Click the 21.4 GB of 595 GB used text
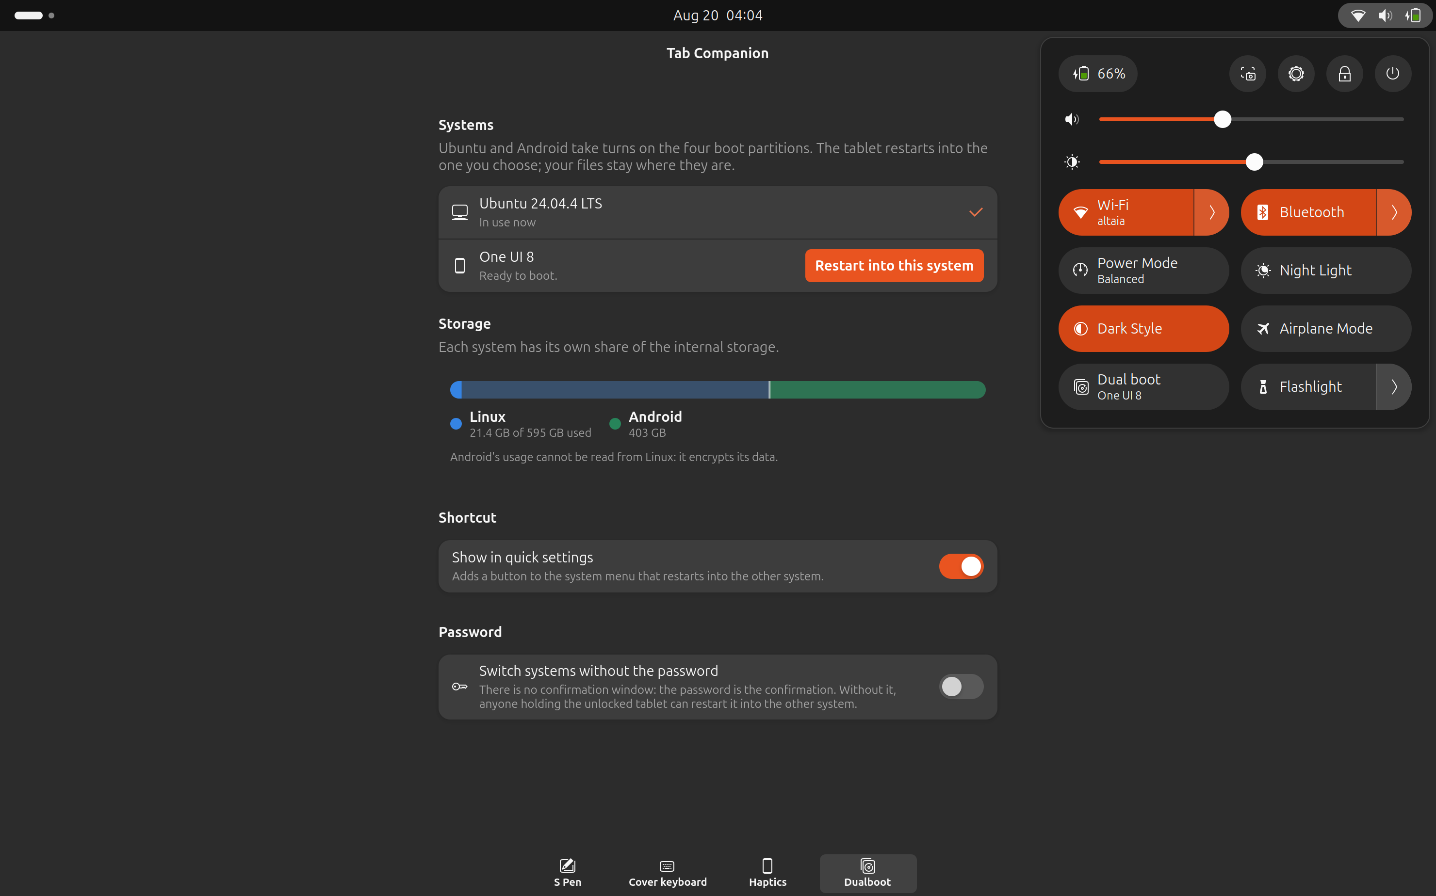The image size is (1436, 896). [530, 432]
